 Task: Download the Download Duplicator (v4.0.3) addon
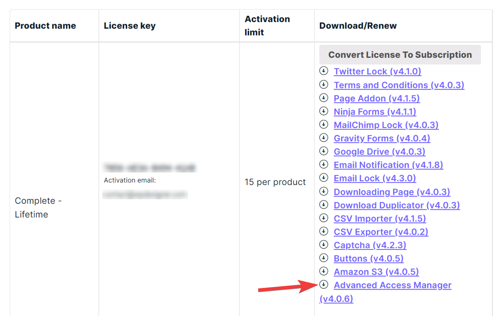pos(397,206)
